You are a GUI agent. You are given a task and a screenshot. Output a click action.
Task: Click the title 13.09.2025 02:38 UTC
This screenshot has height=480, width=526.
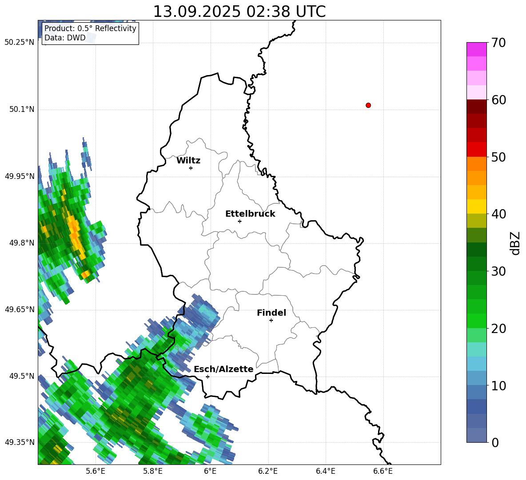click(239, 12)
